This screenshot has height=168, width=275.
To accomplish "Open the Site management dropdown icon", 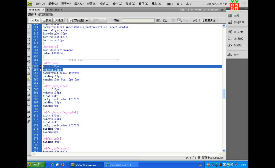I will pyautogui.click(x=189, y=4).
